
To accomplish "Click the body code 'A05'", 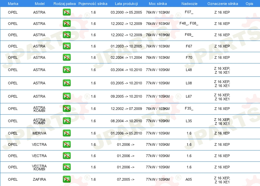I will (x=189, y=179).
